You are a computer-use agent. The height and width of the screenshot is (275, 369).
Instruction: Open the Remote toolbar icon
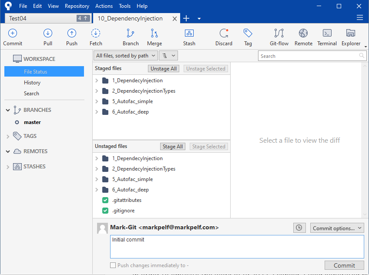(303, 33)
